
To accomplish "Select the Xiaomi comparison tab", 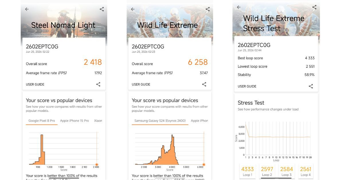I will coord(98,121).
